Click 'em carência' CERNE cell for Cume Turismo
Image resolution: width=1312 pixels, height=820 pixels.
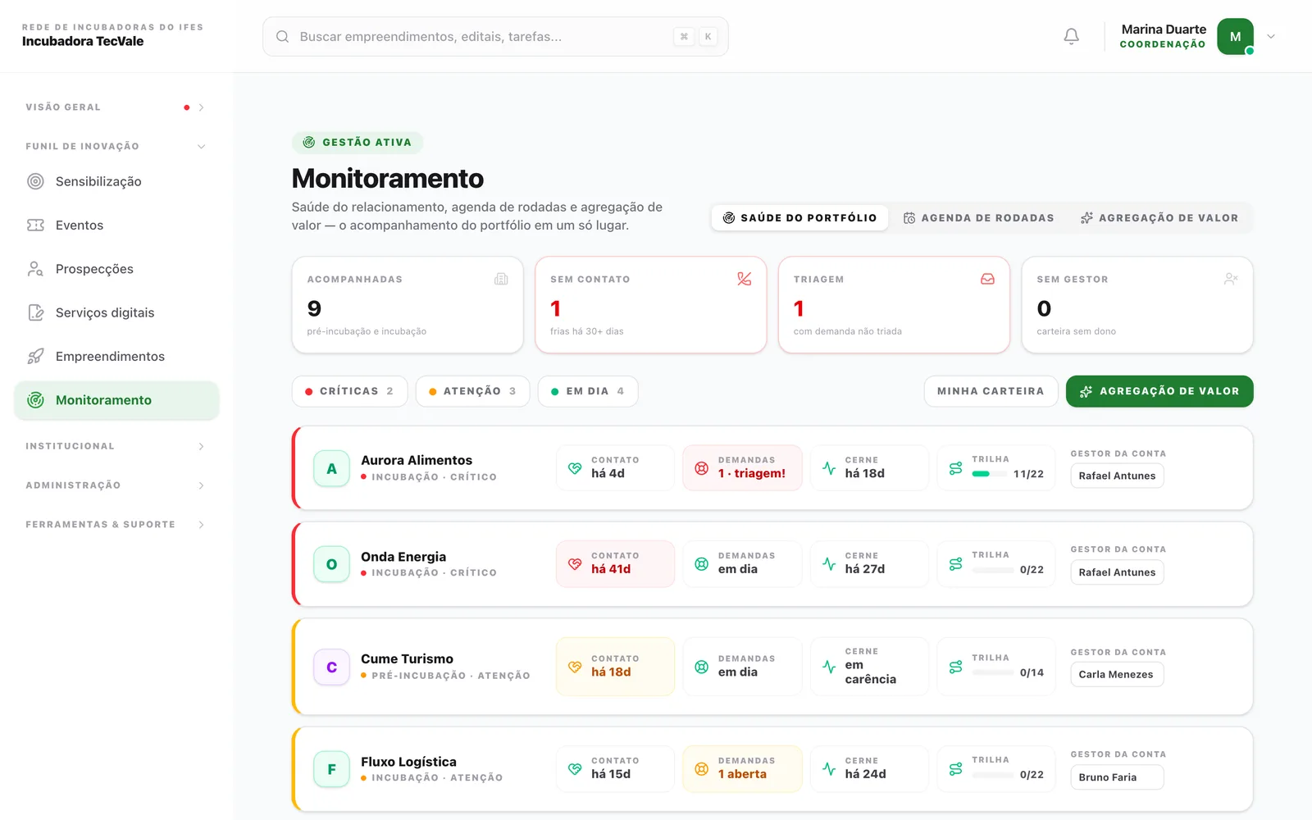point(869,667)
